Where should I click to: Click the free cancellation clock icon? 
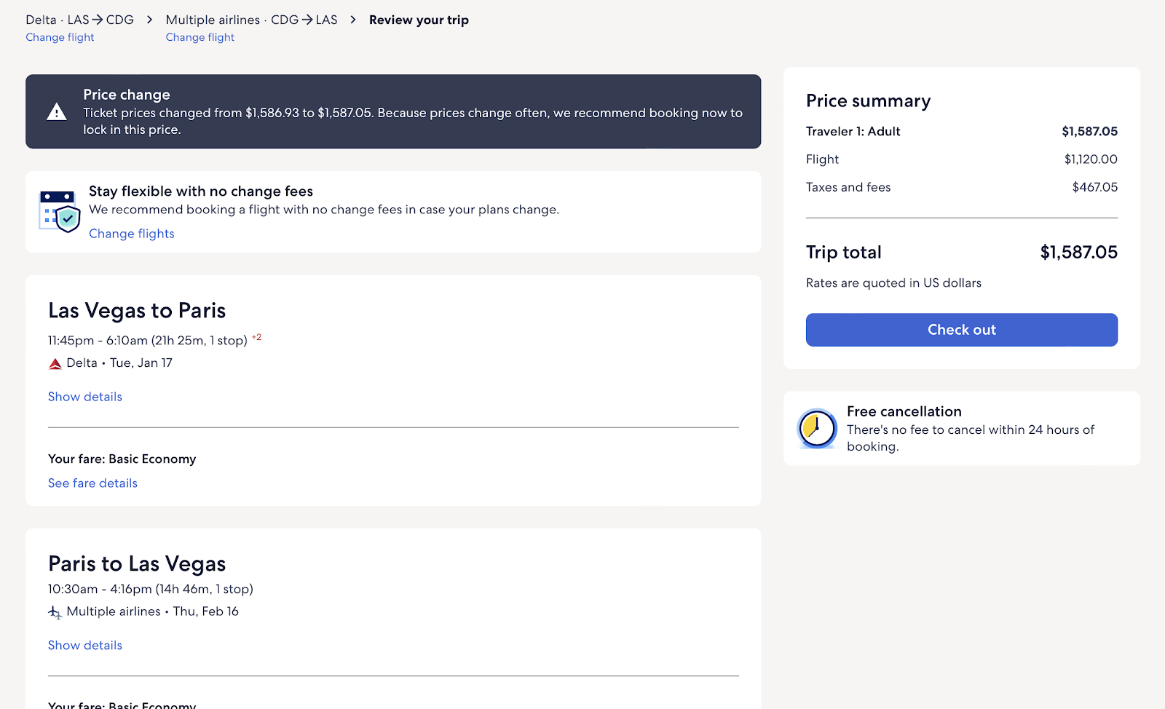817,428
